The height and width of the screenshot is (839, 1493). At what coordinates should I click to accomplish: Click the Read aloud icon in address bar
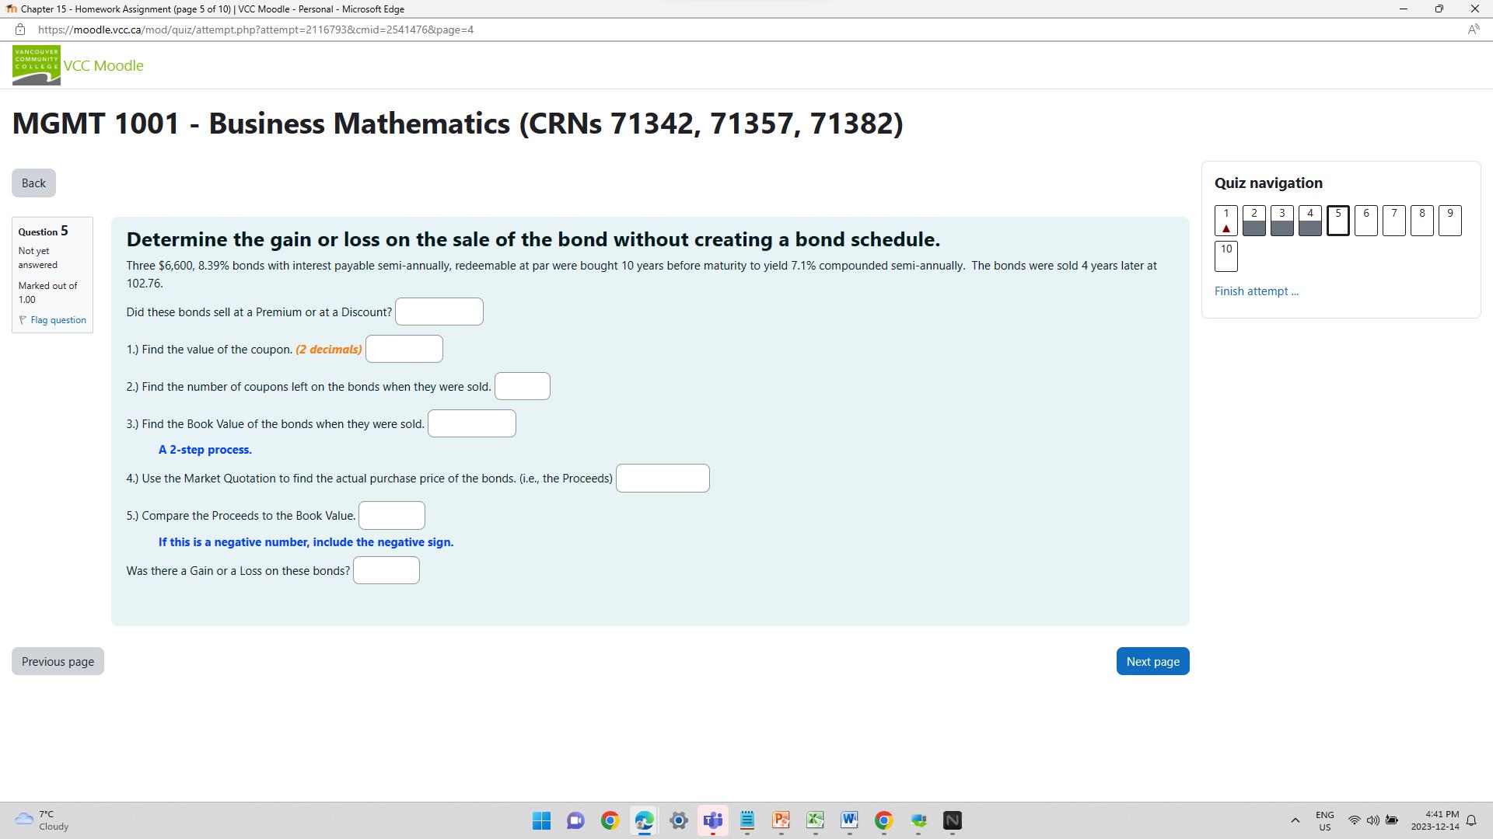(1473, 30)
